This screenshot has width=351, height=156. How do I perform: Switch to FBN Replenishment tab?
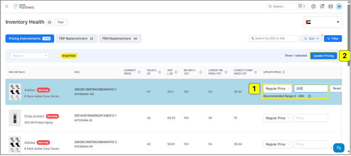120,39
